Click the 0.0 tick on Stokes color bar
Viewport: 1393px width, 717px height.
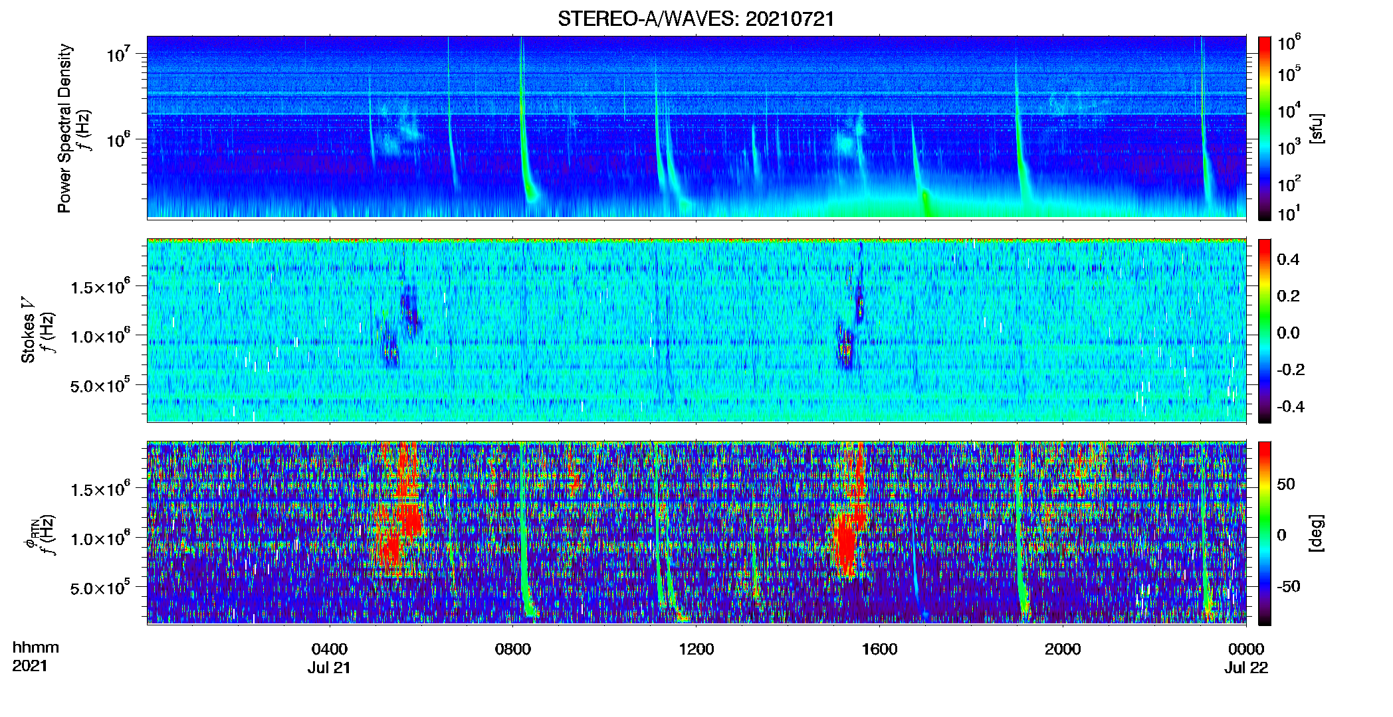coord(1288,333)
